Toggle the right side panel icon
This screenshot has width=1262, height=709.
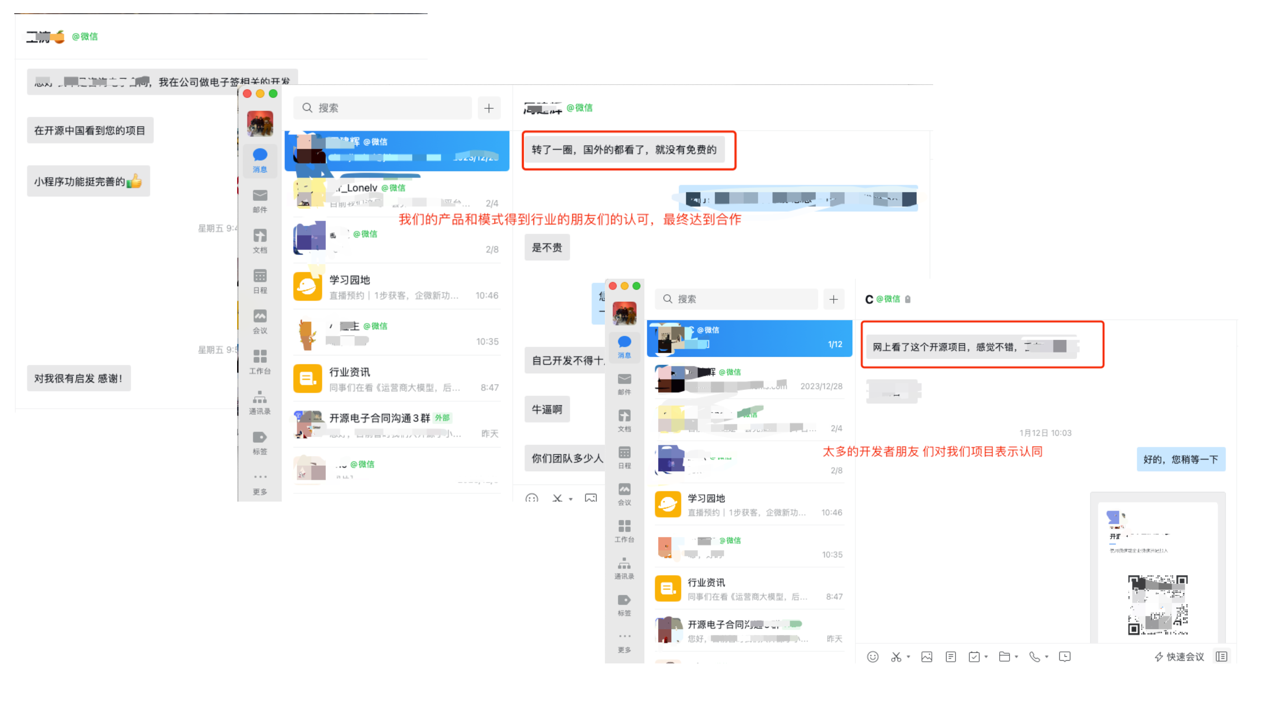pyautogui.click(x=1221, y=656)
